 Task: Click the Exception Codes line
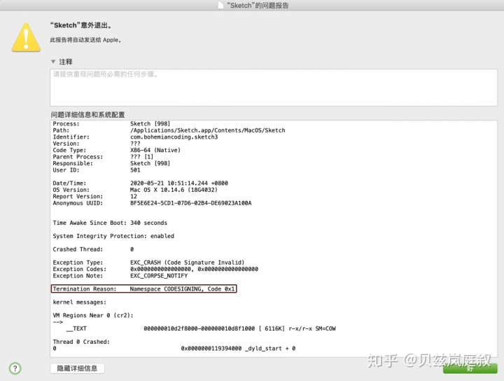pyautogui.click(x=155, y=269)
